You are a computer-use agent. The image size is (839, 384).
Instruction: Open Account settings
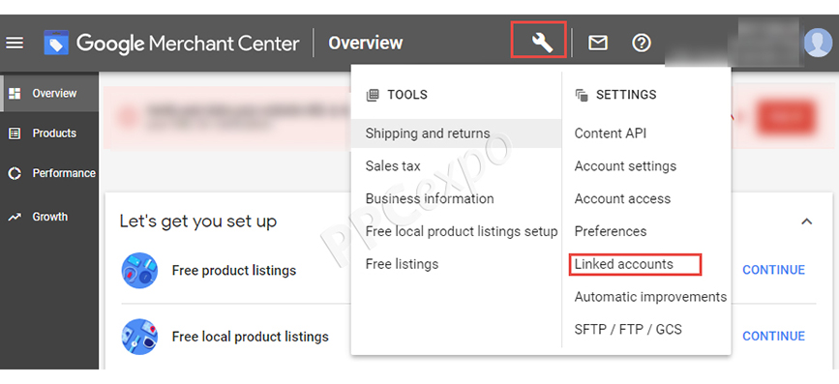tap(625, 165)
